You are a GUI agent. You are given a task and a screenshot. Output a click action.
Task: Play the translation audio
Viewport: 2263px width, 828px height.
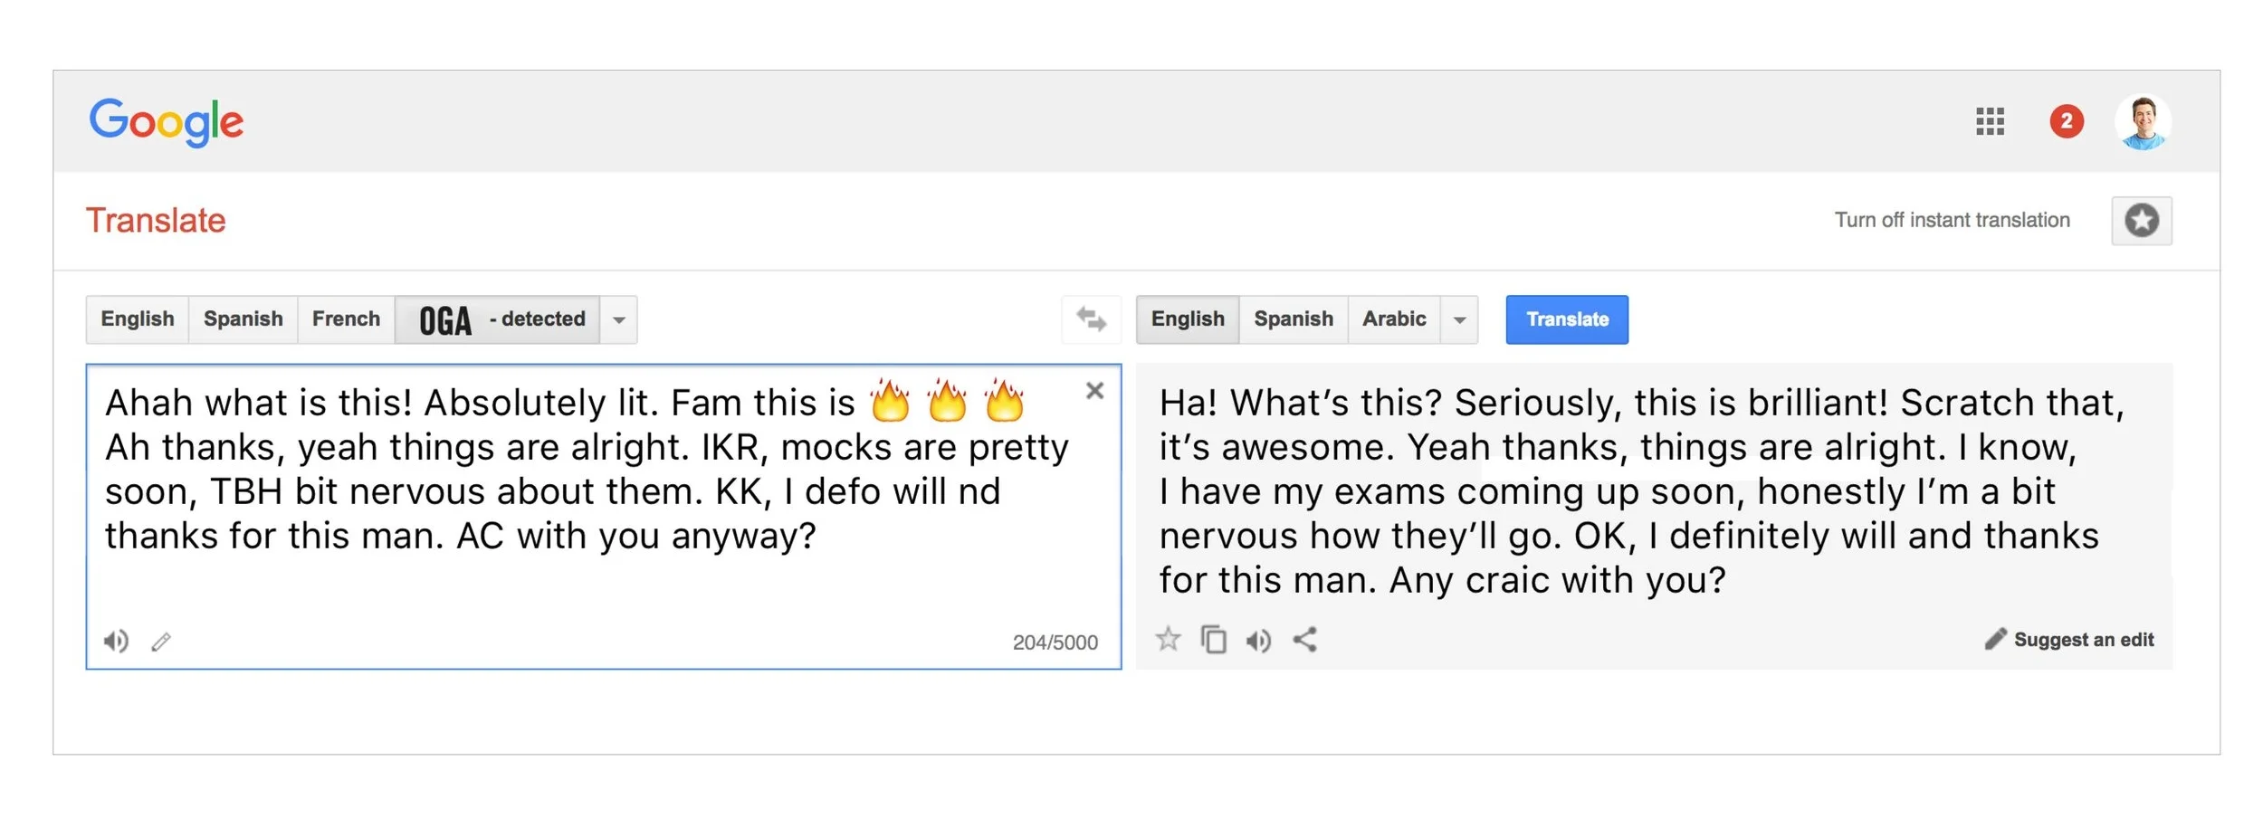pyautogui.click(x=1258, y=641)
